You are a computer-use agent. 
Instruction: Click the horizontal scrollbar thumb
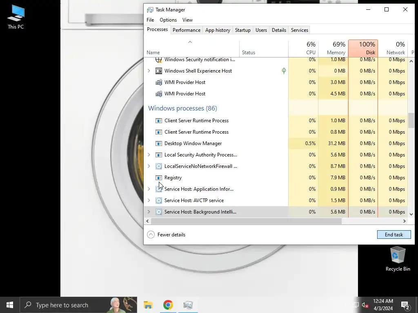click(x=246, y=221)
